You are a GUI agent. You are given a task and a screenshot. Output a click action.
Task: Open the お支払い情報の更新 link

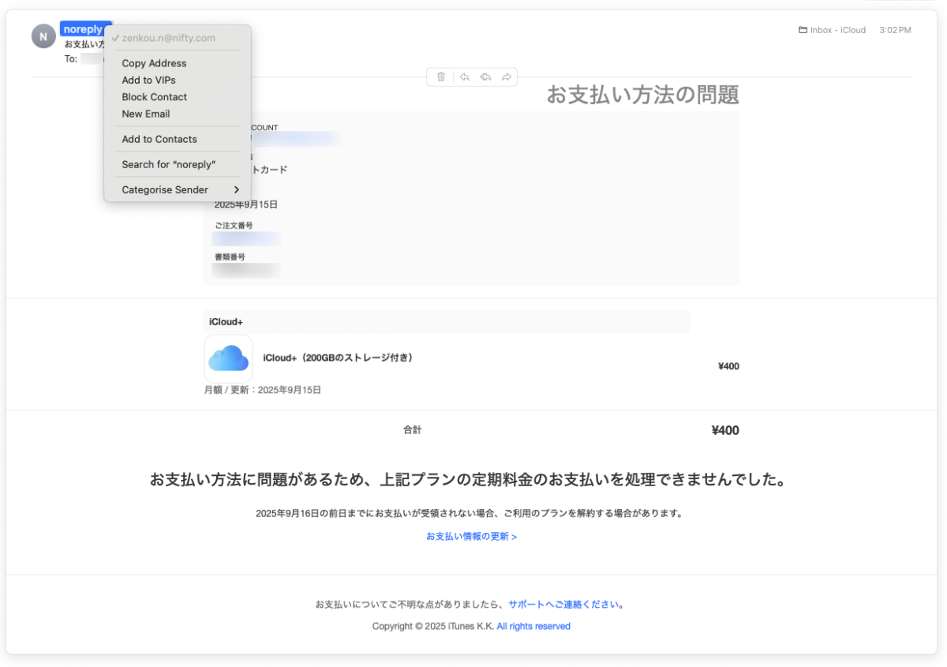(x=471, y=536)
